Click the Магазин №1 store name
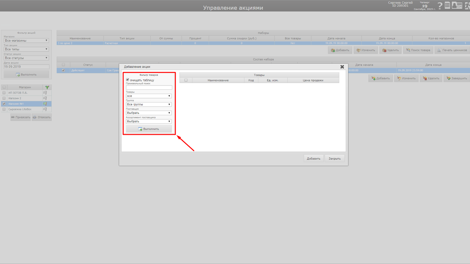This screenshot has height=264, width=470. (16, 104)
